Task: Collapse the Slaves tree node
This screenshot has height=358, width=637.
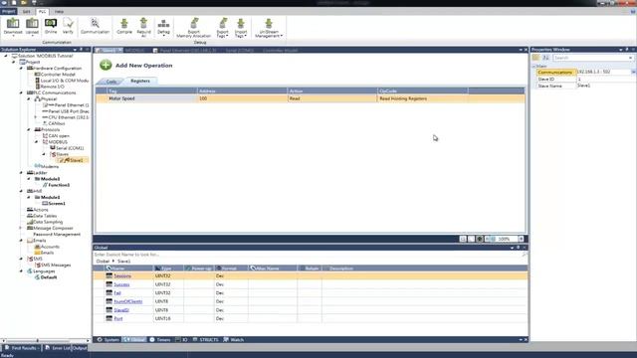Action: pyautogui.click(x=44, y=154)
